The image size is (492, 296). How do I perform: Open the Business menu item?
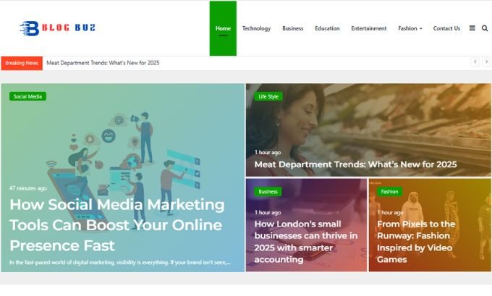293,28
